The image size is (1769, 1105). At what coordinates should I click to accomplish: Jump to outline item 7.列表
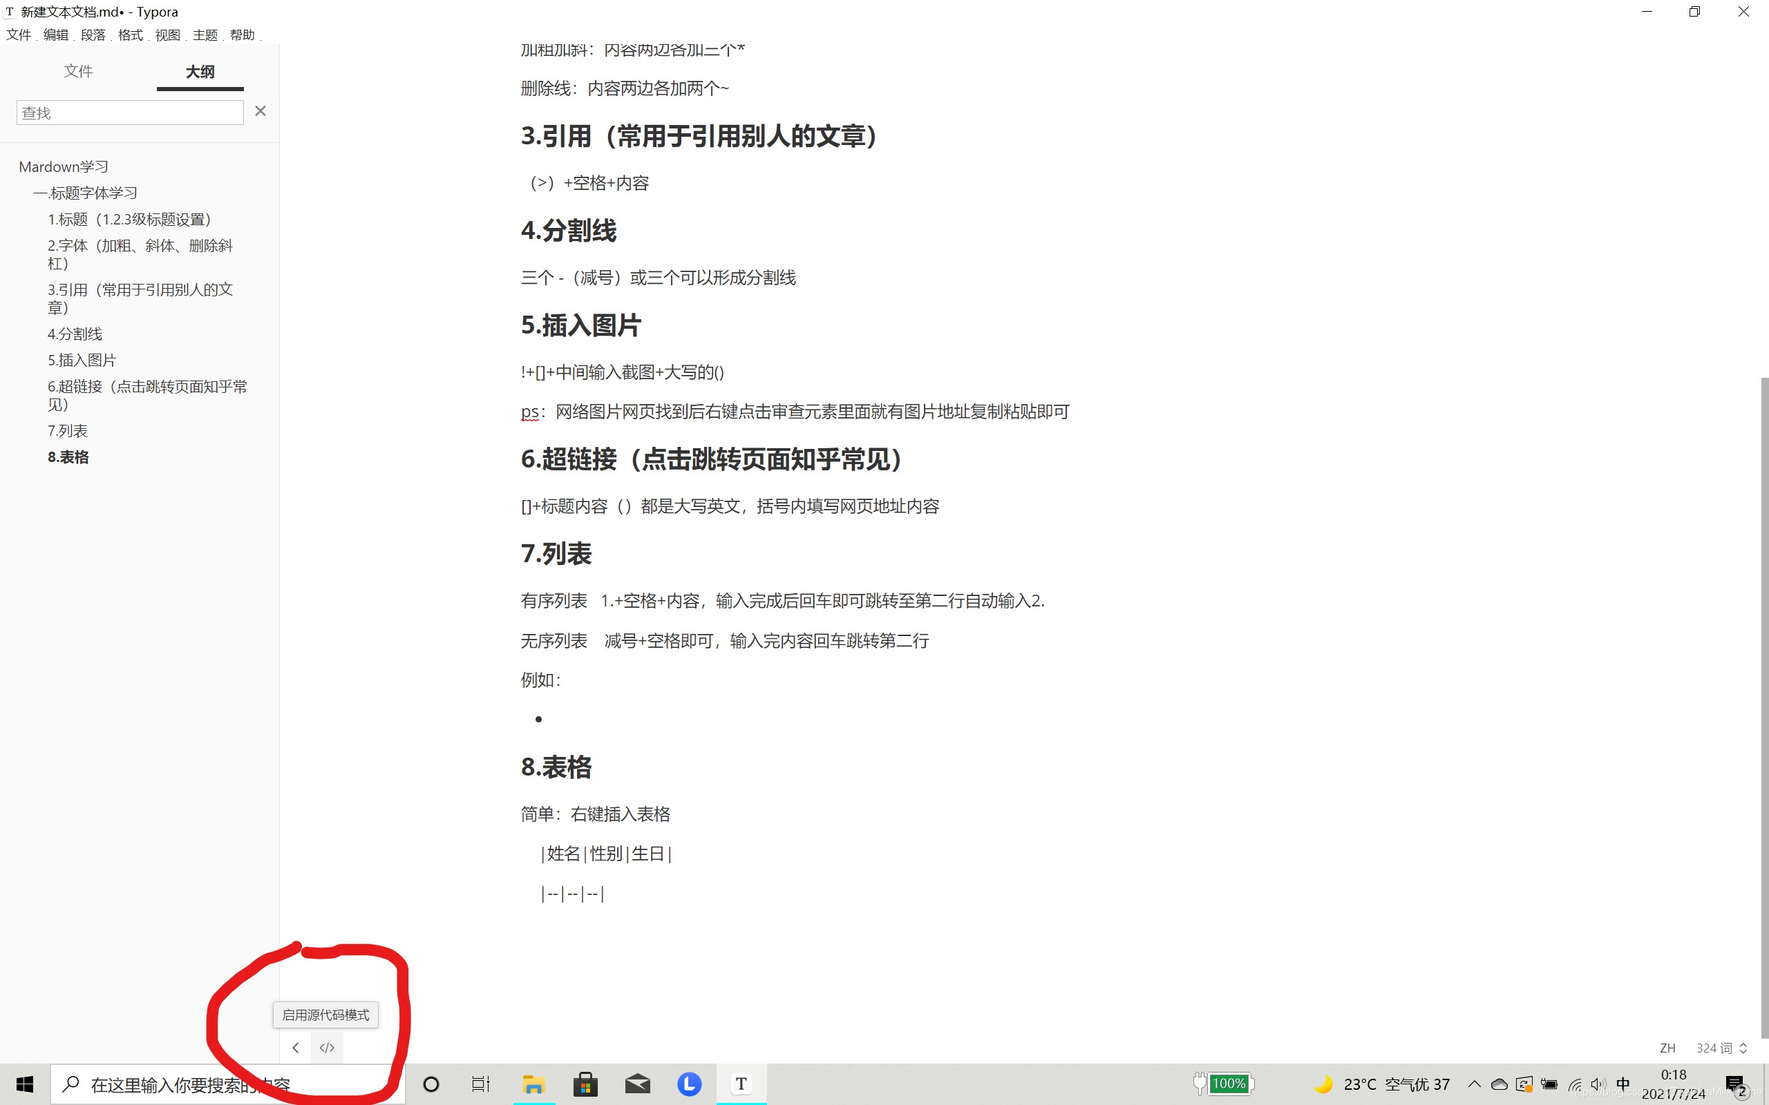(67, 430)
